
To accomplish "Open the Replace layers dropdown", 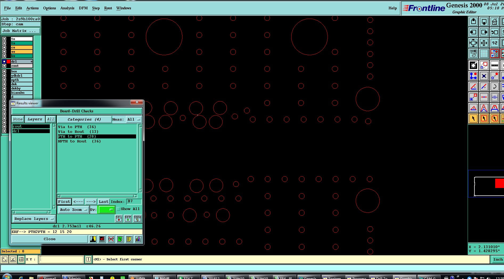I will 34,219.
